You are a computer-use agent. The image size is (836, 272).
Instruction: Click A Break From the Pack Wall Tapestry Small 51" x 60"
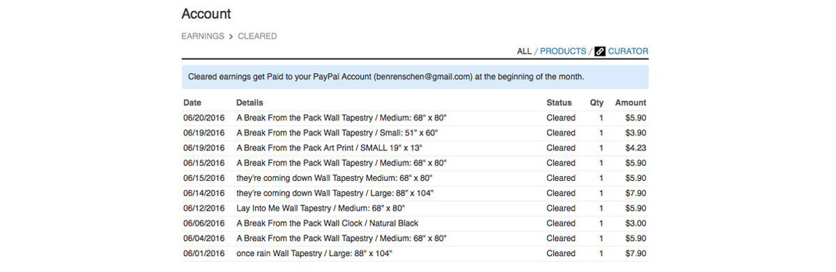click(337, 133)
